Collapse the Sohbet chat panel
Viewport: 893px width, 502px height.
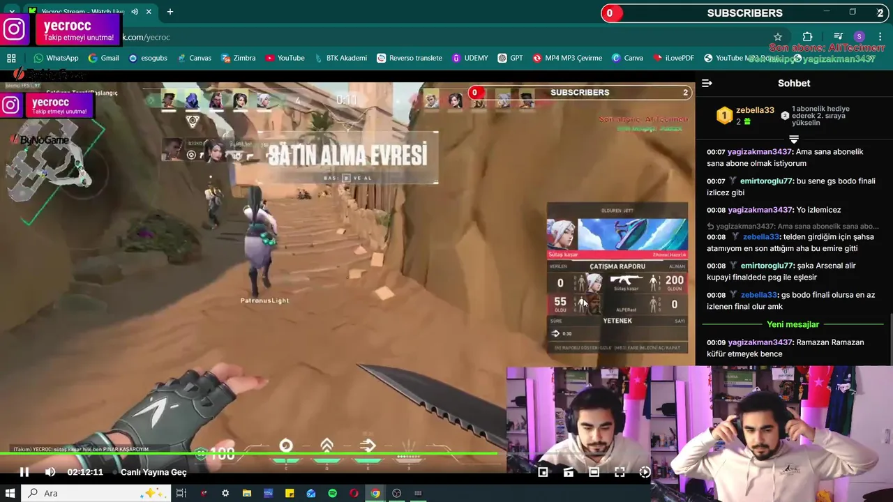707,83
